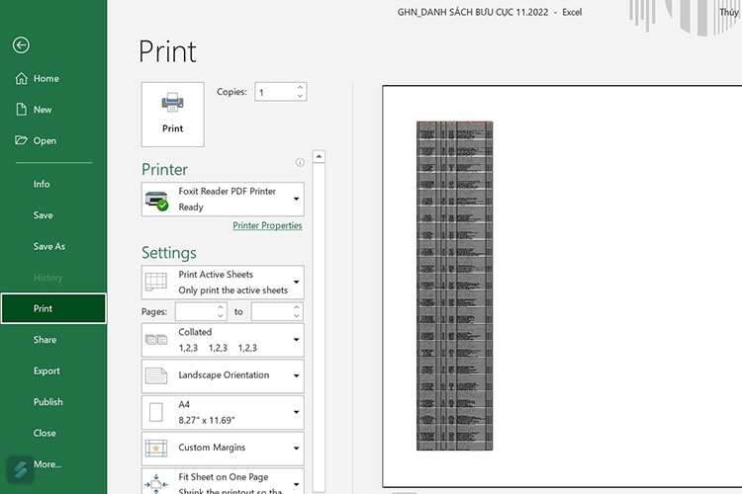Expand the Landscape Orientation dropdown
The height and width of the screenshot is (494, 742).
coord(223,376)
